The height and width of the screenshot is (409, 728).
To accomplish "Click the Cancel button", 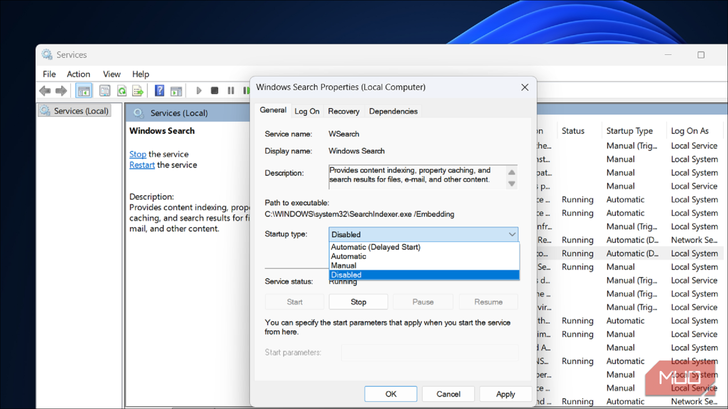I will click(448, 394).
